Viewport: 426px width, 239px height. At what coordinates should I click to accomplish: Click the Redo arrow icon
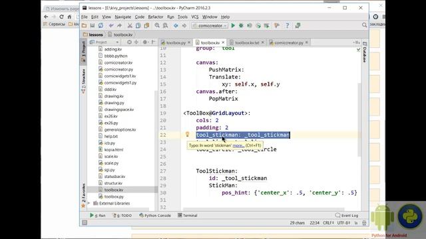[x=119, y=25]
